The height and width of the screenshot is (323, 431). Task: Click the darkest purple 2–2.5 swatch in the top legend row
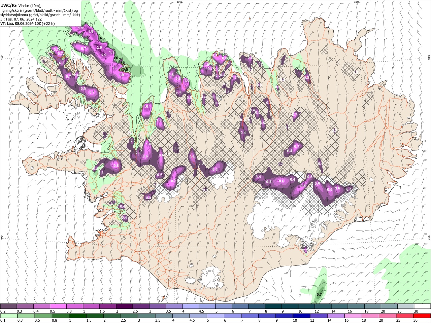(124, 307)
